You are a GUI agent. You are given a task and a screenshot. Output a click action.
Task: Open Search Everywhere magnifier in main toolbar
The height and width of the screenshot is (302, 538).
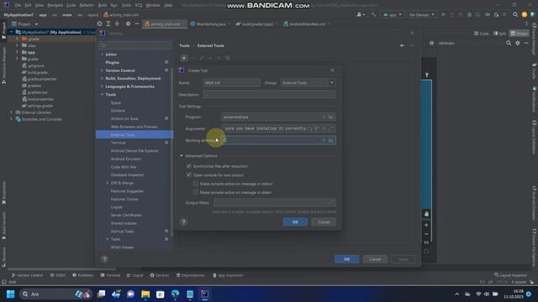tap(515, 15)
